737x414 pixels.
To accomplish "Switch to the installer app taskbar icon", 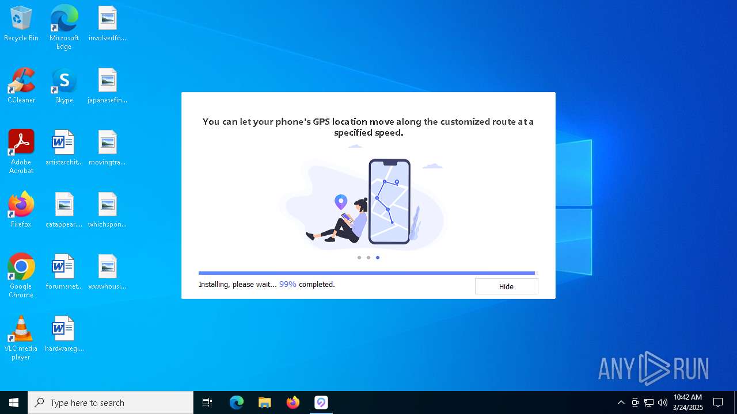I will (321, 402).
